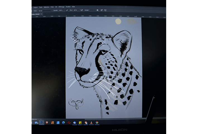
Task: Close the open document tab
Action: click(41, 14)
